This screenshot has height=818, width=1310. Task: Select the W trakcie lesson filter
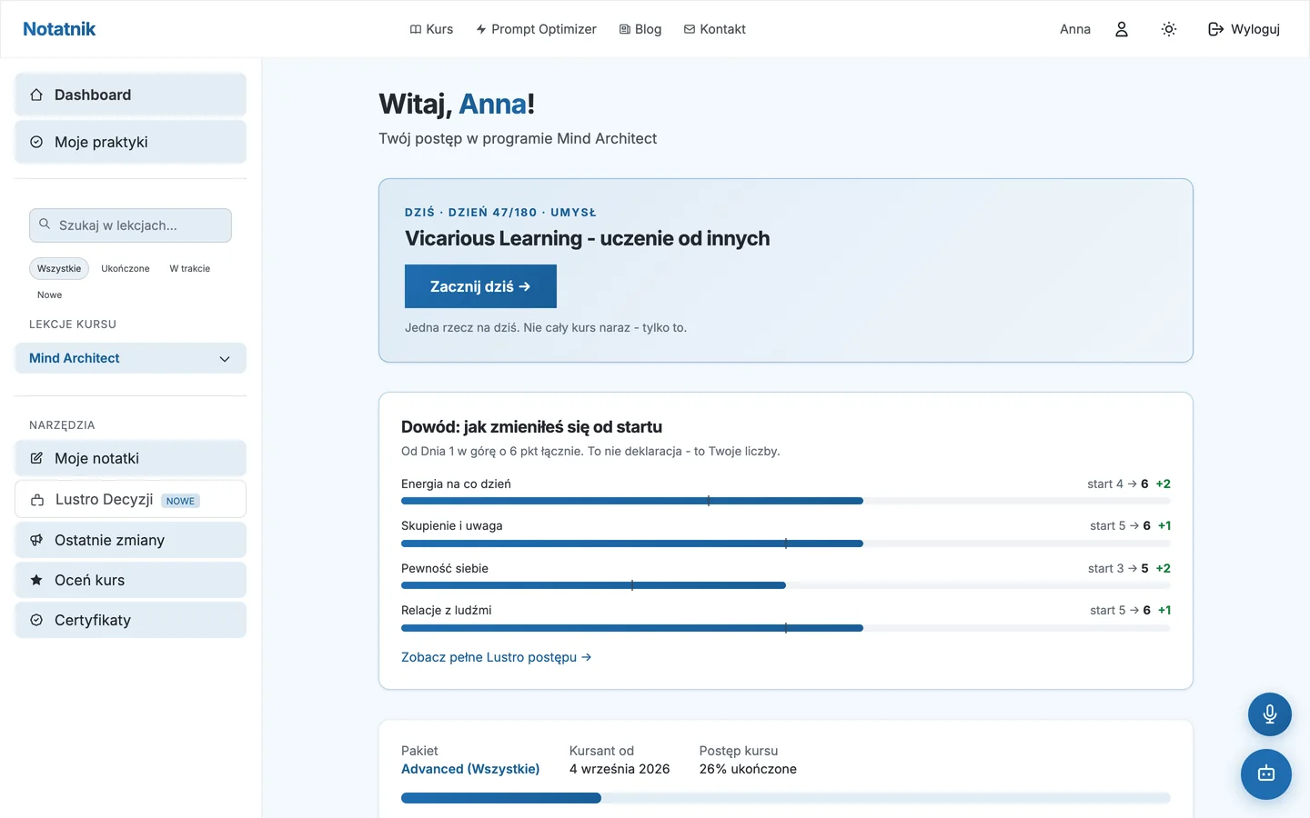189,268
